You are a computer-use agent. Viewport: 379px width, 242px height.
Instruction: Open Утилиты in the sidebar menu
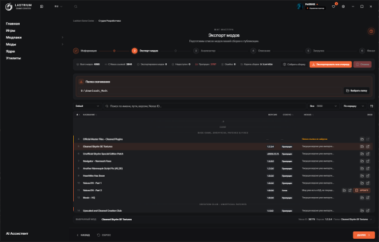pyautogui.click(x=13, y=58)
